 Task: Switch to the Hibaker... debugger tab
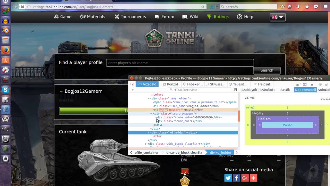point(193,84)
